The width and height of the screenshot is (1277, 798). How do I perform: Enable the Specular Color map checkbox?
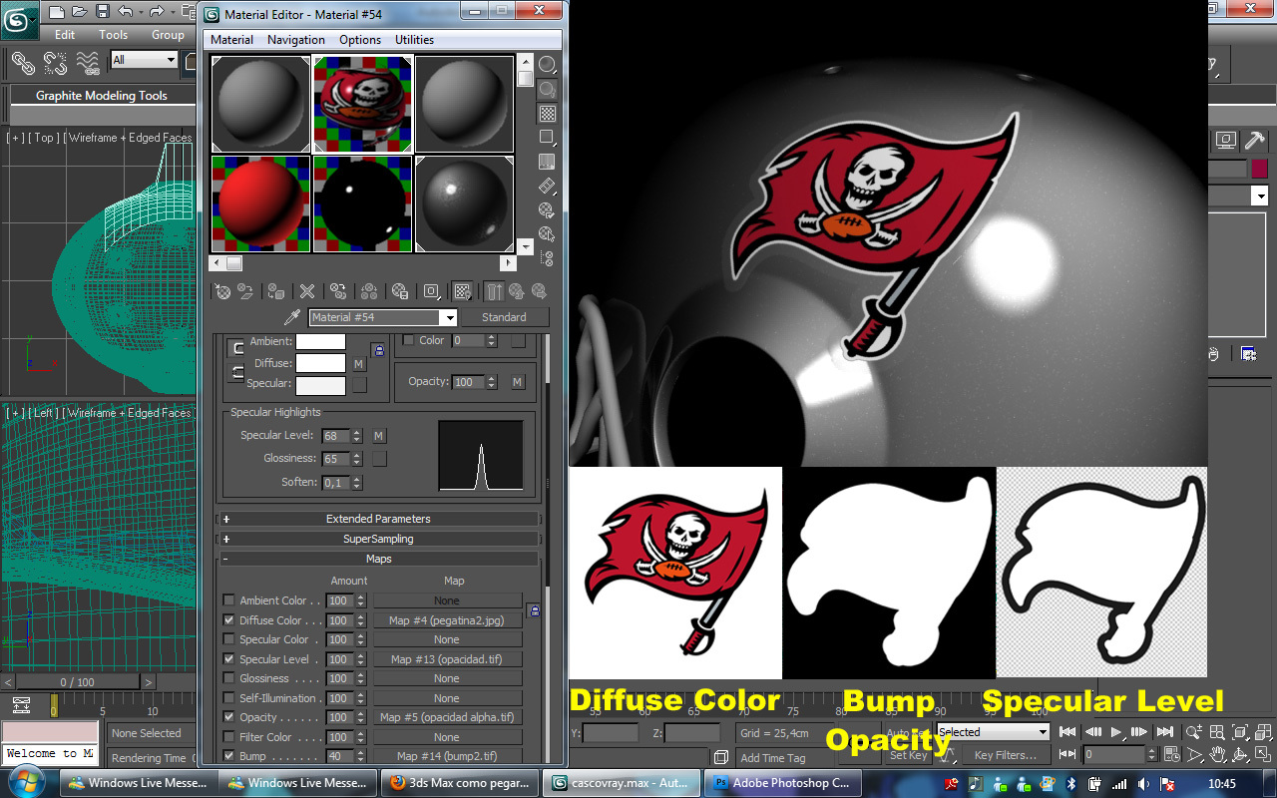(229, 639)
